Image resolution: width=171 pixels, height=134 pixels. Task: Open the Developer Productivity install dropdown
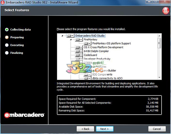(x=79, y=59)
